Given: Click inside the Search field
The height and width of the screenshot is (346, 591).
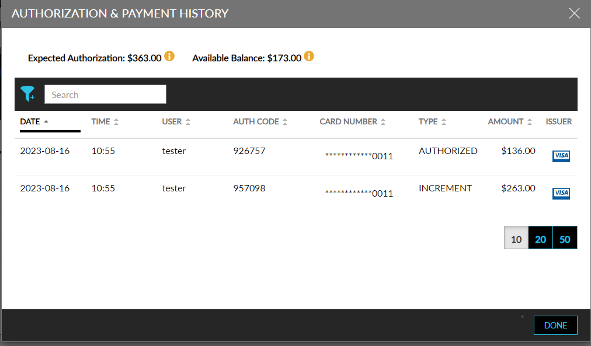Looking at the screenshot, I should tap(105, 94).
